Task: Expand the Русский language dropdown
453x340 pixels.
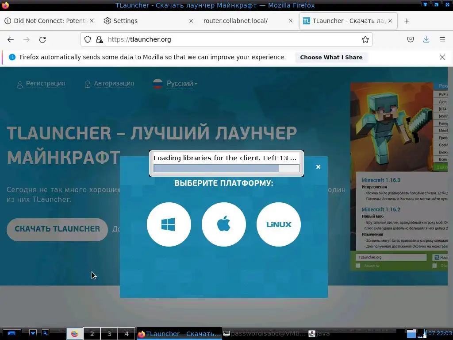Action: 175,84
